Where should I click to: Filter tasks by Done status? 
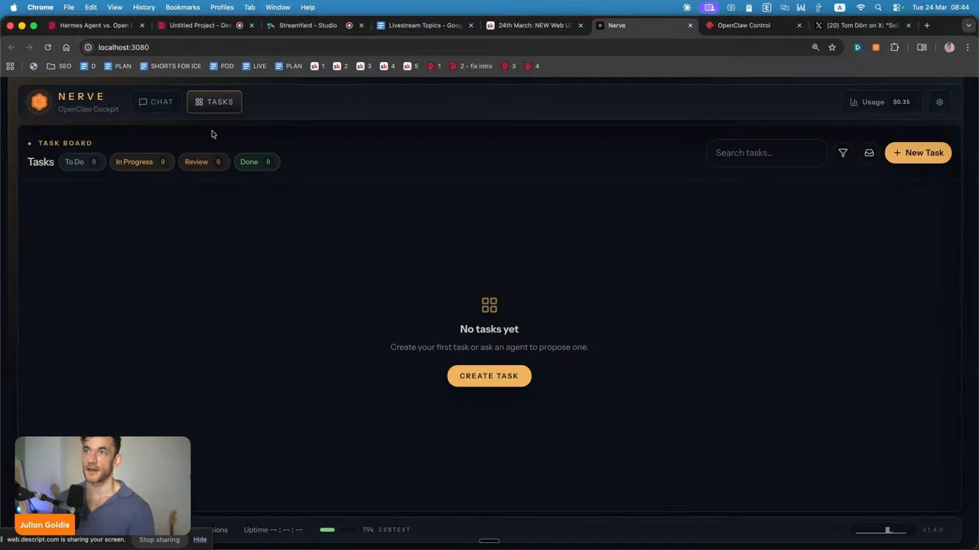point(255,162)
